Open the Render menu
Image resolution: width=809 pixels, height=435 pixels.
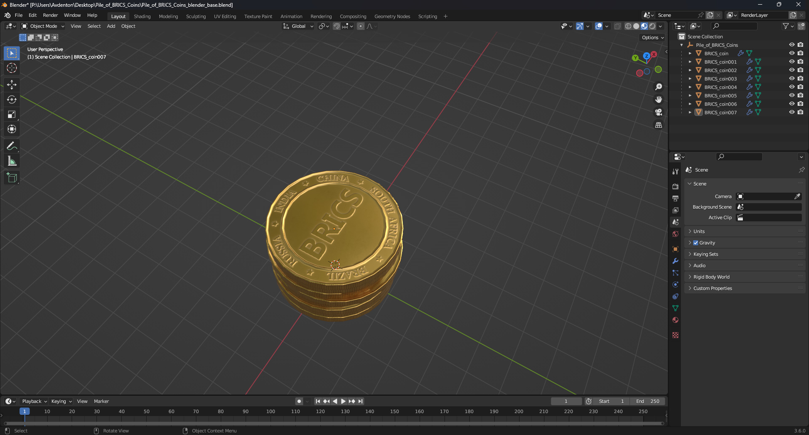[50, 15]
